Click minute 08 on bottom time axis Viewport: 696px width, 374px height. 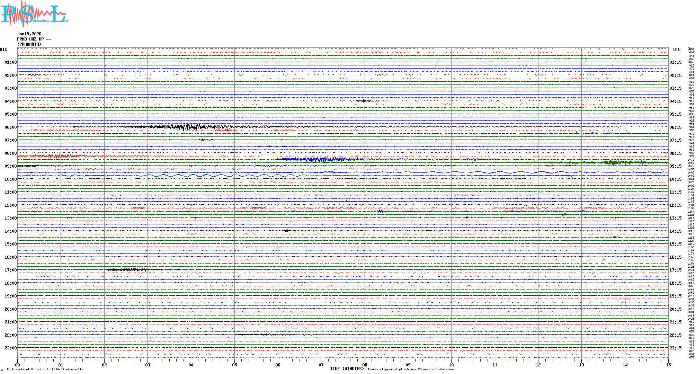[x=365, y=365]
